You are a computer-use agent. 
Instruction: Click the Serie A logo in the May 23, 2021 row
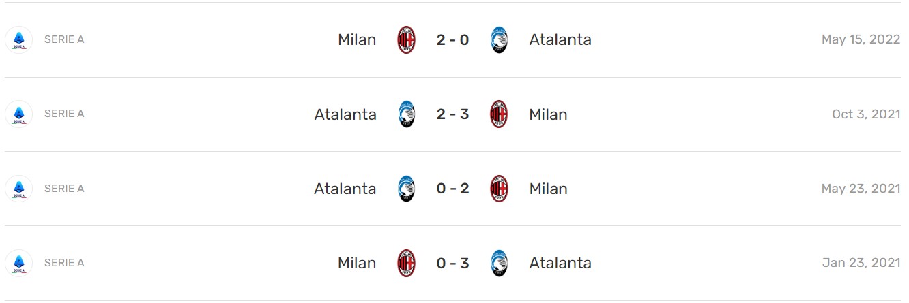click(x=18, y=189)
